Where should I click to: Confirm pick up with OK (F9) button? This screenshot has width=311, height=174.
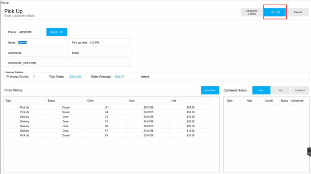click(275, 12)
